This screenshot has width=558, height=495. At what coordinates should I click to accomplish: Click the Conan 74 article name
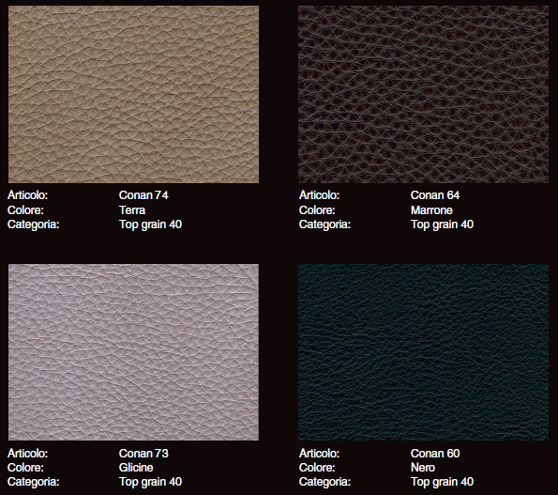143,195
